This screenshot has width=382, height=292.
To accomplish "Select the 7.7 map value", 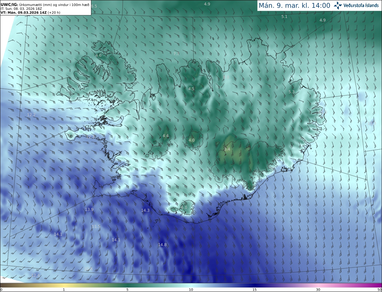I will point(176,54).
